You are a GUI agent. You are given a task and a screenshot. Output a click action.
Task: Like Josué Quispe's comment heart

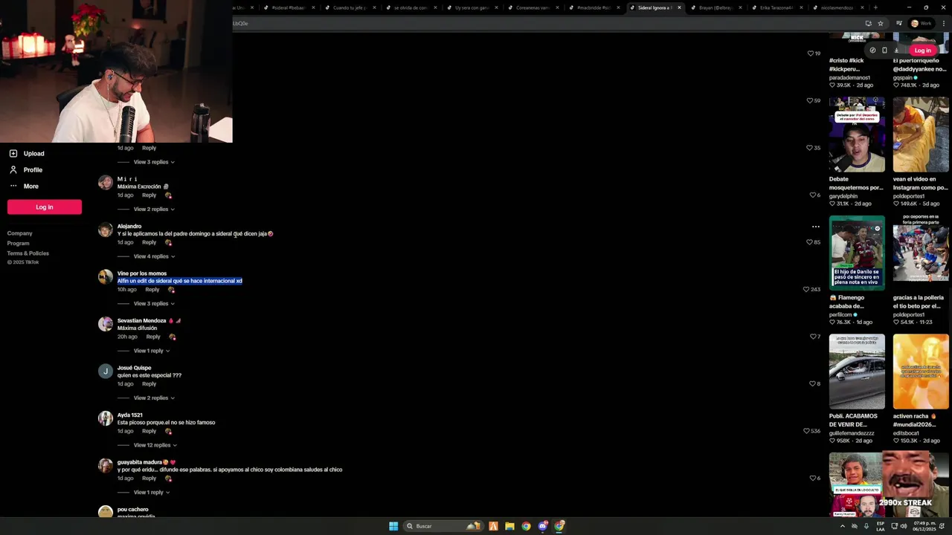(x=813, y=383)
